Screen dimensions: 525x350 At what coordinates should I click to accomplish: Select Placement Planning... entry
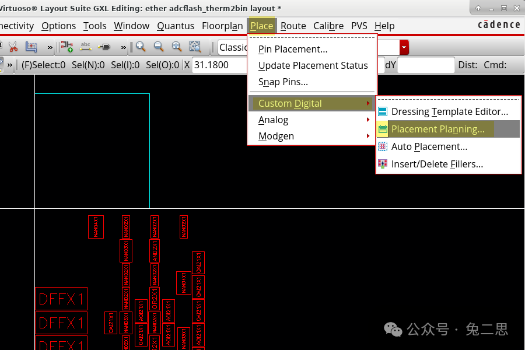click(449, 129)
